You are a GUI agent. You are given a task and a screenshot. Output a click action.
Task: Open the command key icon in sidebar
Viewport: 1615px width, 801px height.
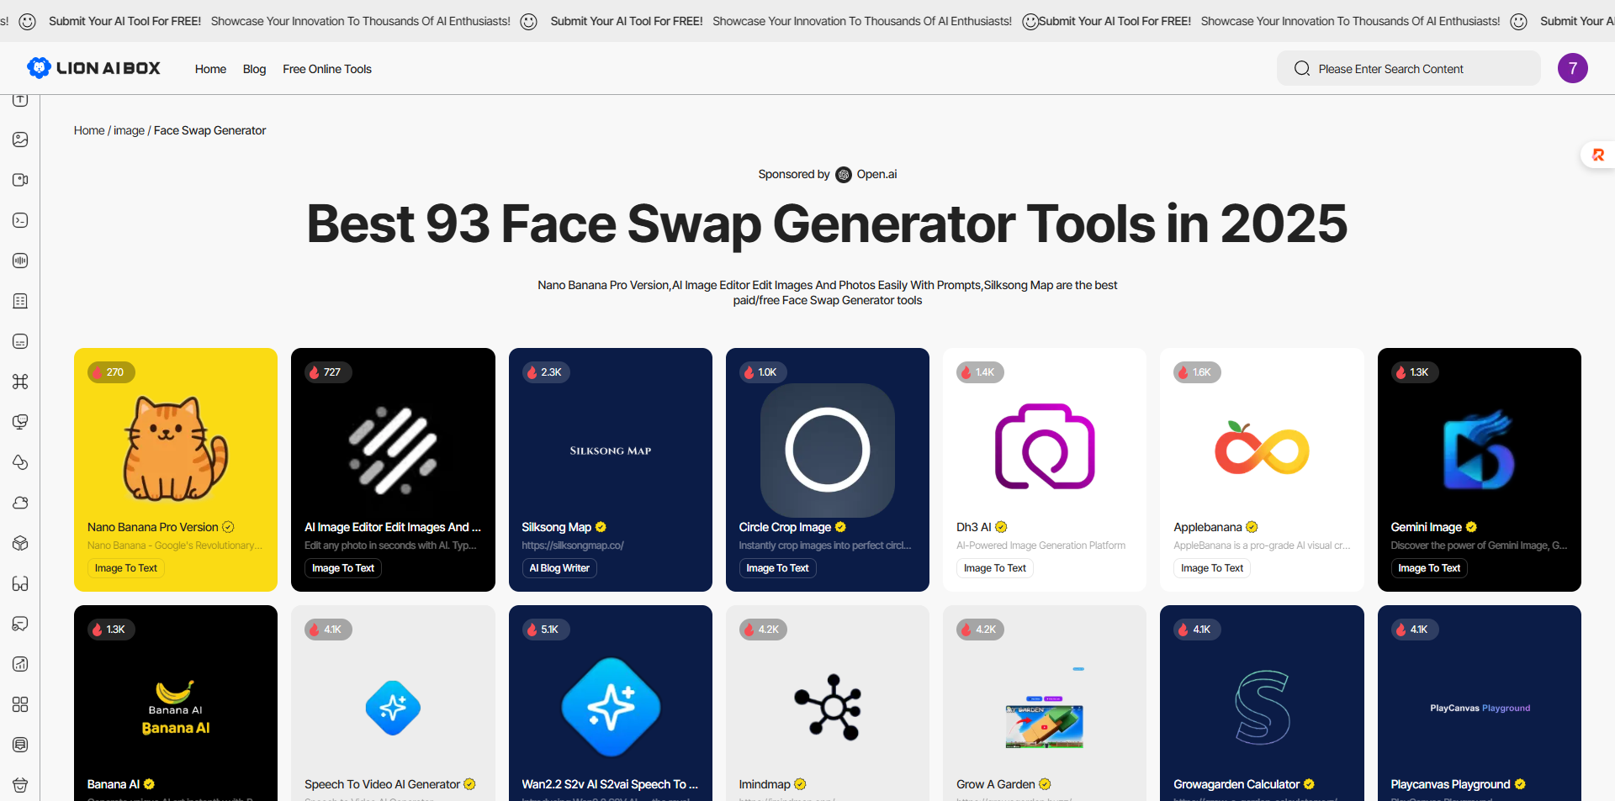(x=20, y=382)
